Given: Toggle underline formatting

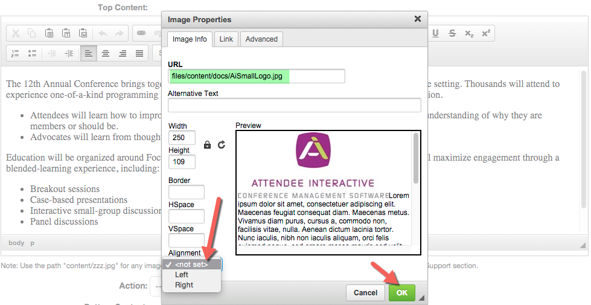Looking at the screenshot, I should click(x=435, y=34).
